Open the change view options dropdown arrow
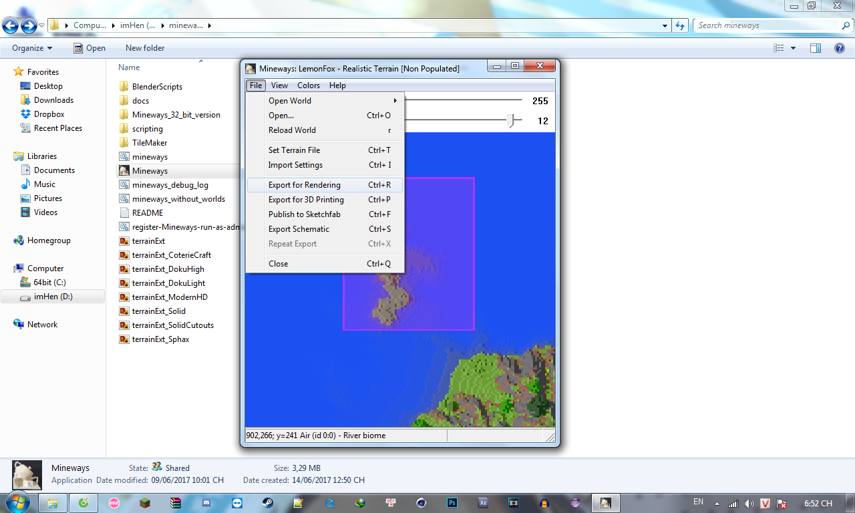 (x=794, y=48)
